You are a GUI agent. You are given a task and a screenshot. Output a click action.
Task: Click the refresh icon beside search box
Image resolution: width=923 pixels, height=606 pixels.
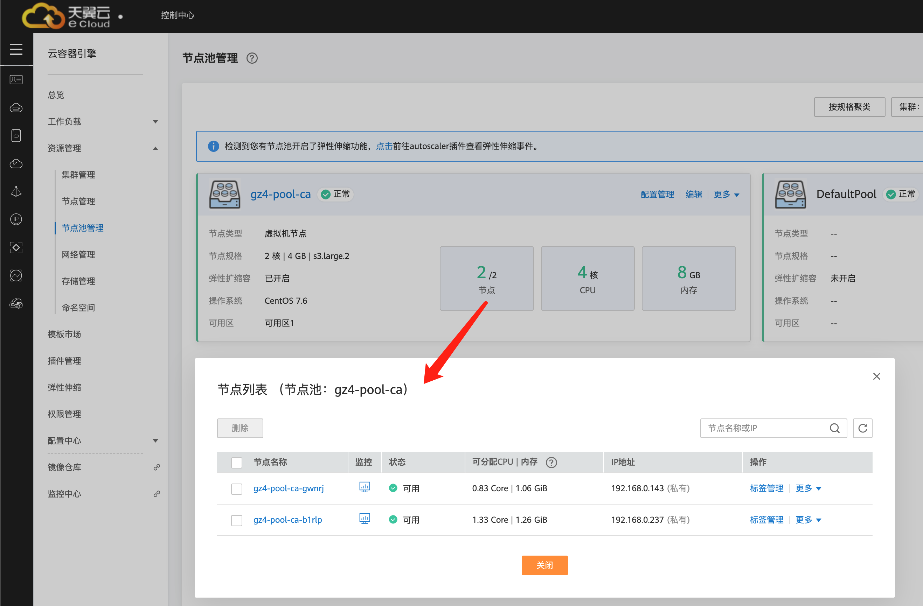point(862,428)
